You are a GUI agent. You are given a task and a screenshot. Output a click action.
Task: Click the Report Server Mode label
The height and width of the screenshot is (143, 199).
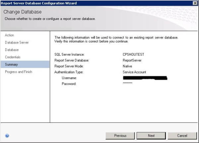click(x=69, y=66)
